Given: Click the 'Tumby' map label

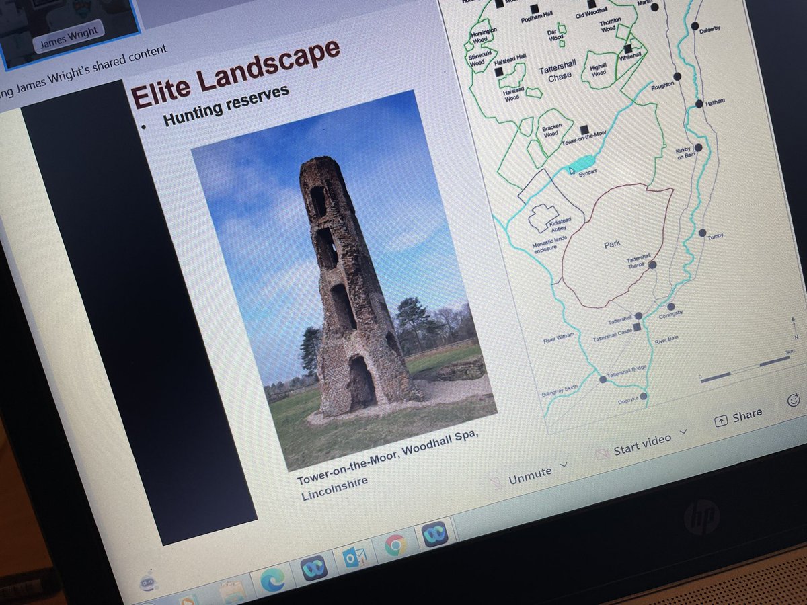Looking at the screenshot, I should pyautogui.click(x=715, y=235).
